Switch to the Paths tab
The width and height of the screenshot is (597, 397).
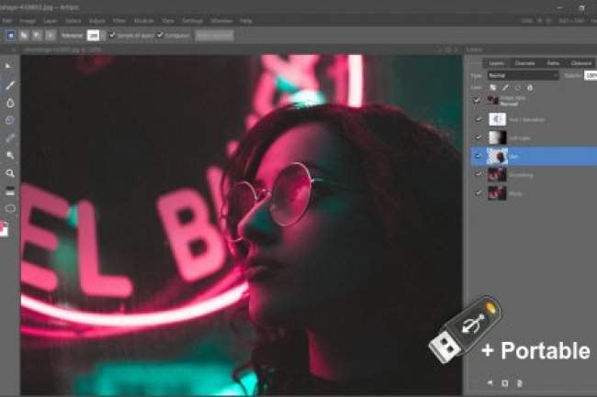[x=553, y=63]
